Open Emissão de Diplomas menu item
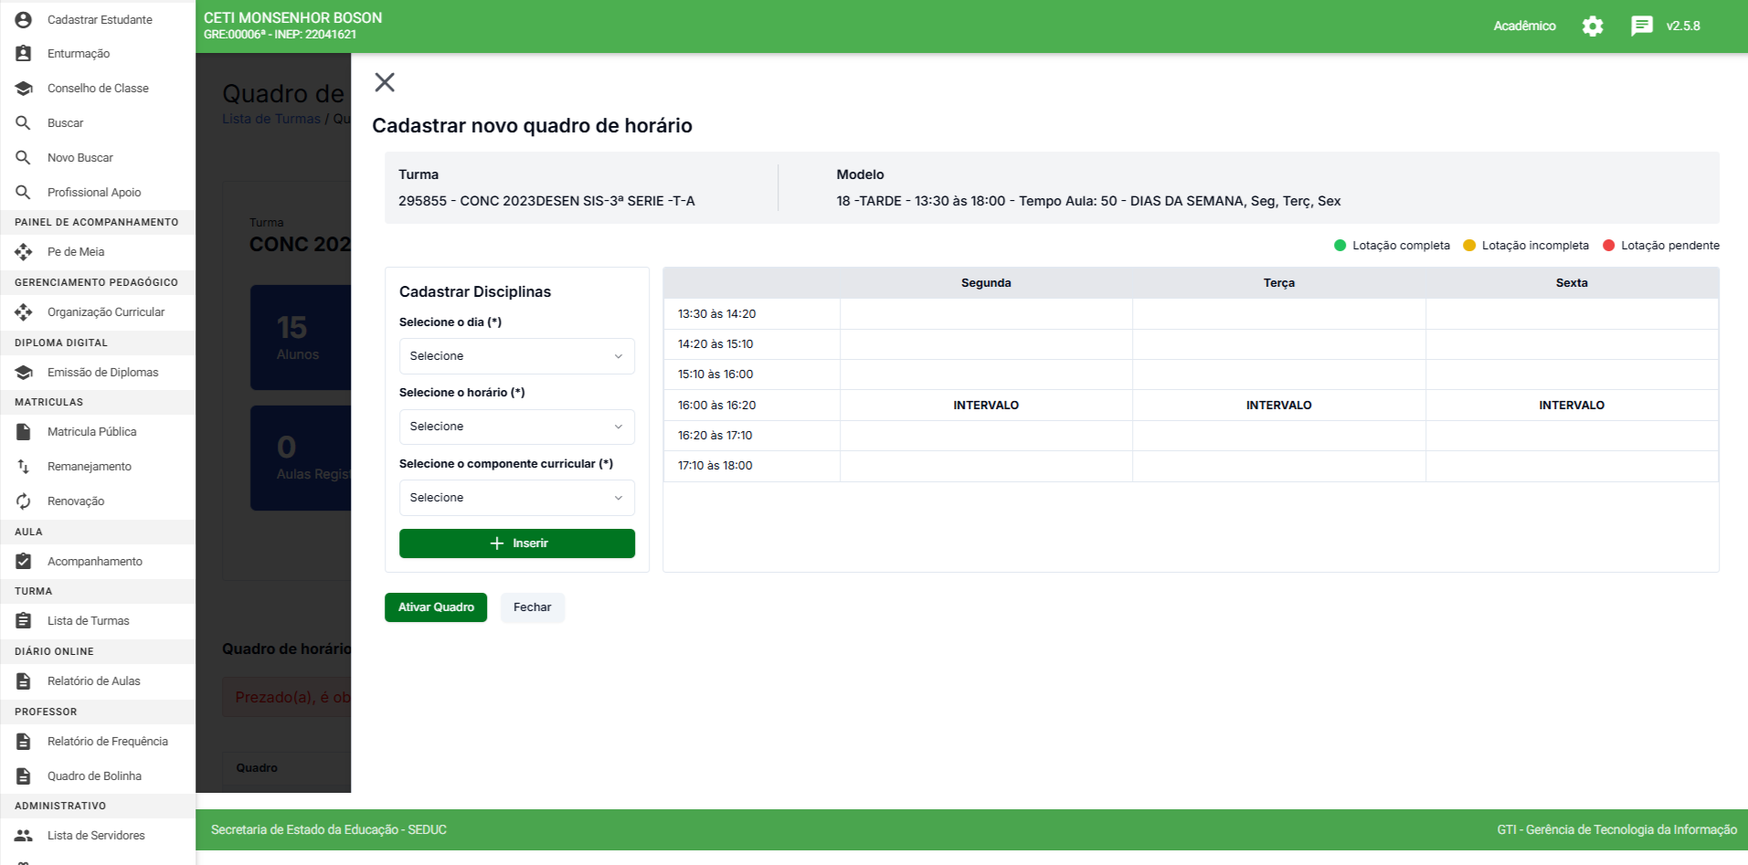Viewport: 1748px width, 865px height. [102, 373]
